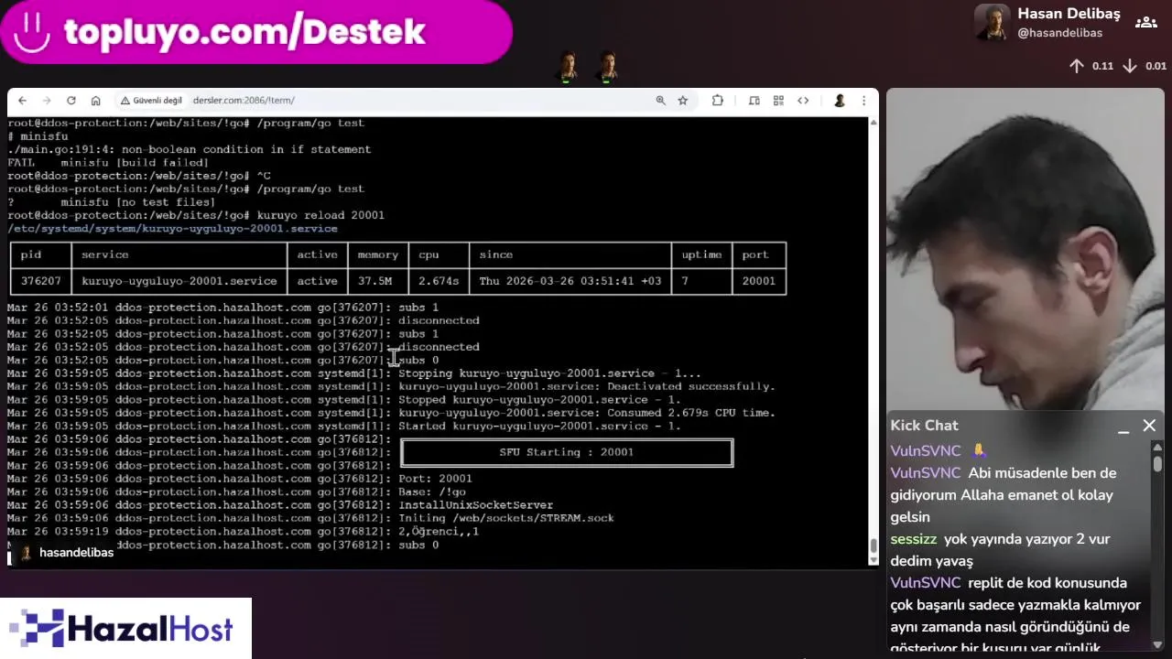Click the '2.674s' cpu cell
This screenshot has height=659, width=1172.
(439, 281)
